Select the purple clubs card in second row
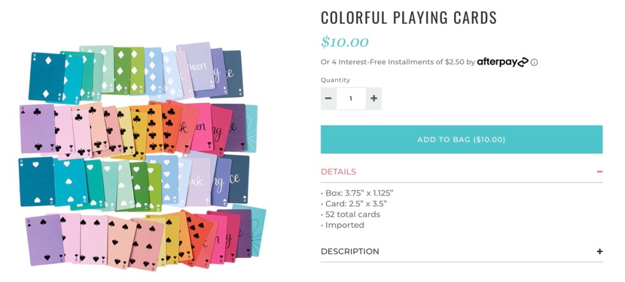 coord(37,128)
